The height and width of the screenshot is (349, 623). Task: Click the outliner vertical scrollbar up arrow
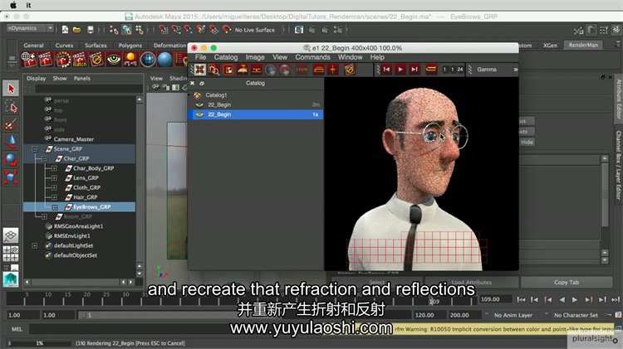click(x=140, y=99)
